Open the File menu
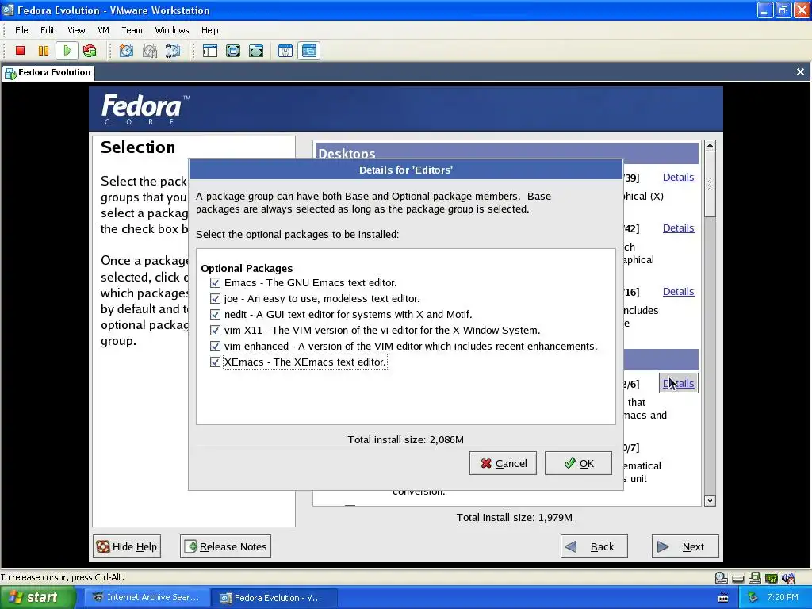The height and width of the screenshot is (609, 812). [x=21, y=30]
